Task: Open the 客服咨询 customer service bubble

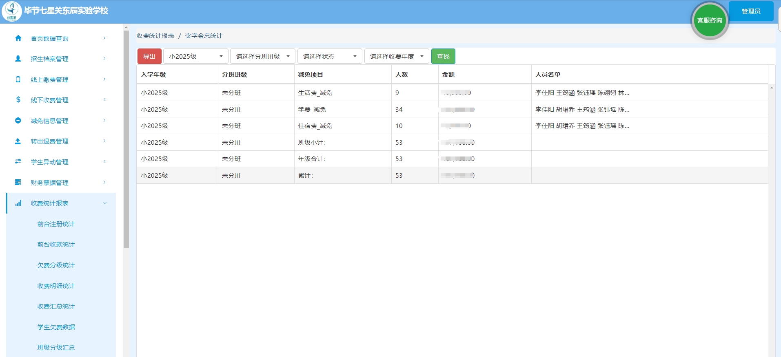Action: tap(709, 20)
